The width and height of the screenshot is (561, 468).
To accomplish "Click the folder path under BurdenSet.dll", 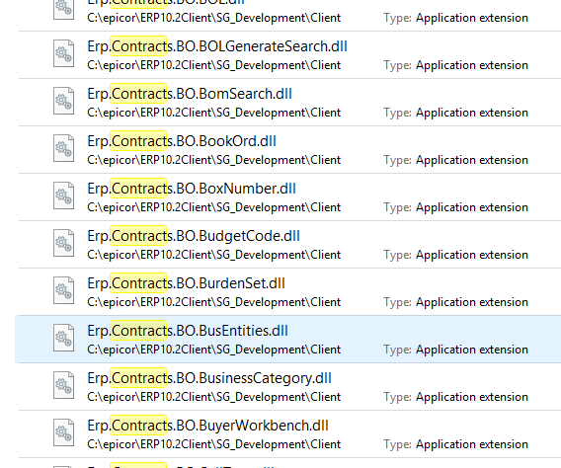I will (x=214, y=302).
